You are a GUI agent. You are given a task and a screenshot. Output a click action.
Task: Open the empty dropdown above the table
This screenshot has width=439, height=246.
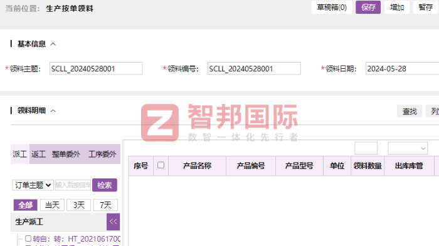(x=408, y=148)
